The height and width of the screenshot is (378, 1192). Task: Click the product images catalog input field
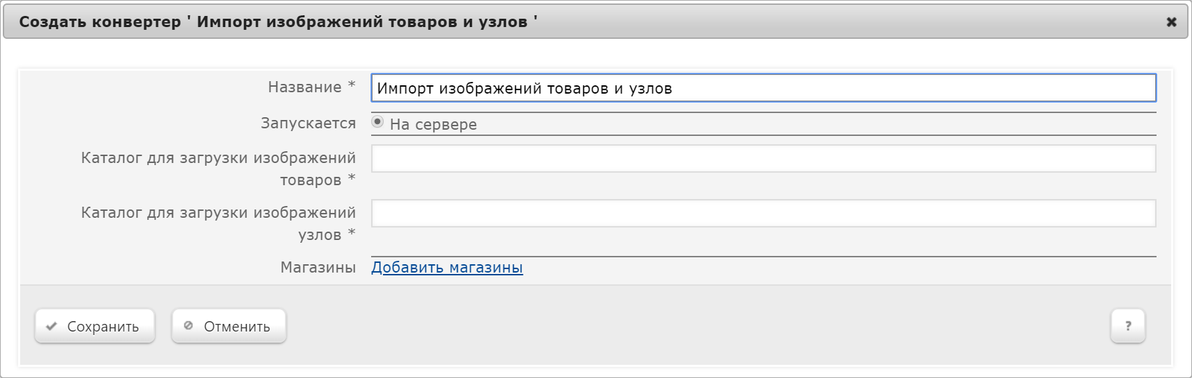[x=763, y=158]
